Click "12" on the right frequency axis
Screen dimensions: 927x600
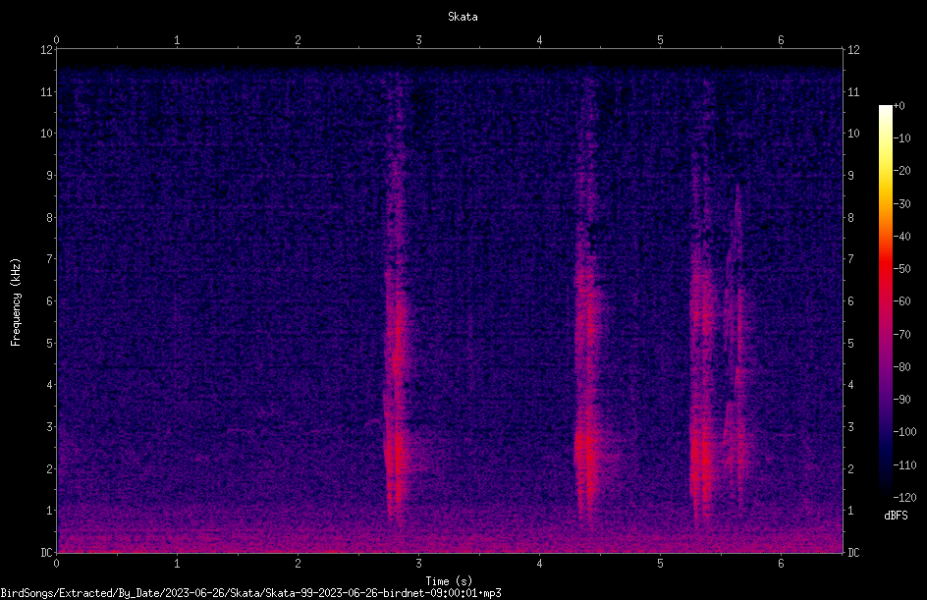point(853,50)
